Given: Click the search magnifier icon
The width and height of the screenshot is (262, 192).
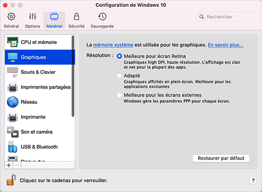Looking at the screenshot, I should coord(202,17).
